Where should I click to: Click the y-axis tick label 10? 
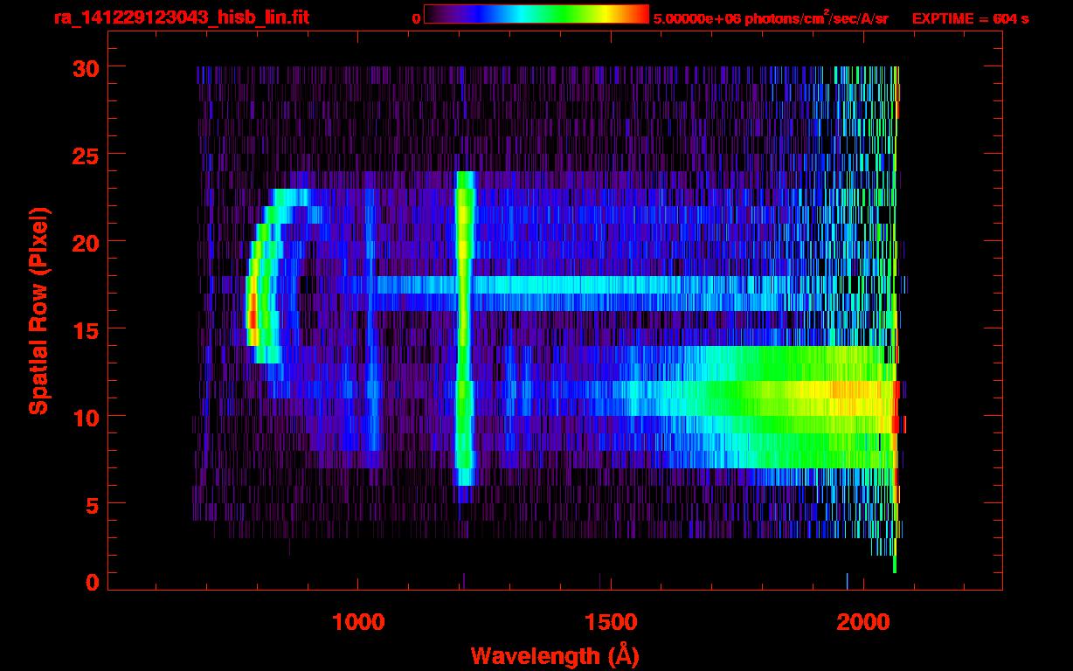[x=86, y=417]
